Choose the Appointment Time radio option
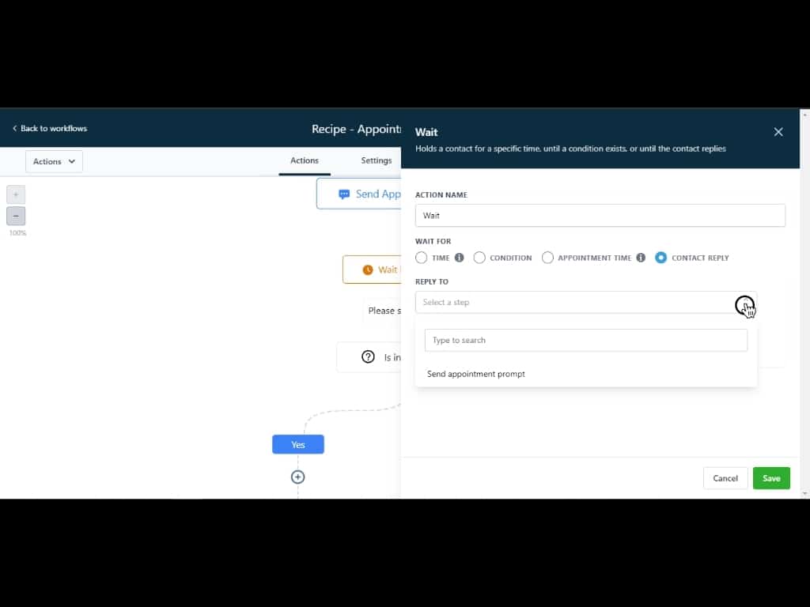Screen dimensions: 810x607 click(547, 258)
